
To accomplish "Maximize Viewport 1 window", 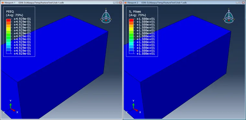I will pos(117,3).
